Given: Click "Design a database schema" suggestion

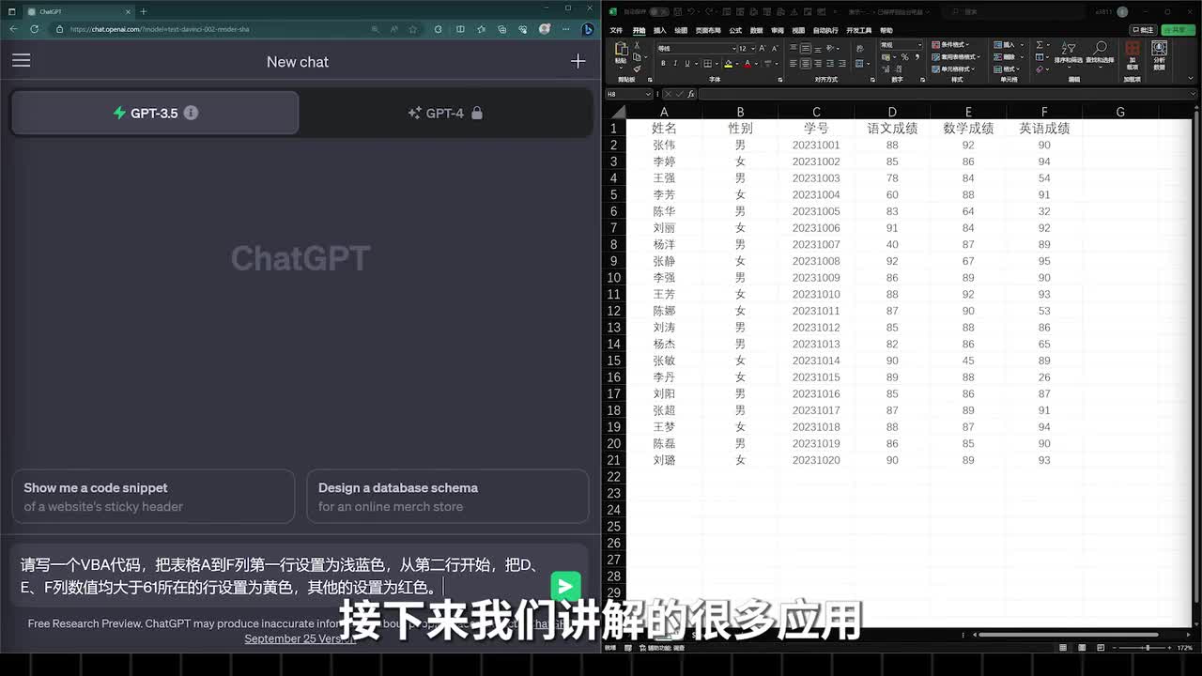Looking at the screenshot, I should [447, 497].
